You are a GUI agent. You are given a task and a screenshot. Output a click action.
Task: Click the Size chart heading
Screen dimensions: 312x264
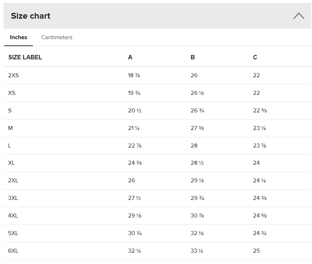tap(31, 16)
